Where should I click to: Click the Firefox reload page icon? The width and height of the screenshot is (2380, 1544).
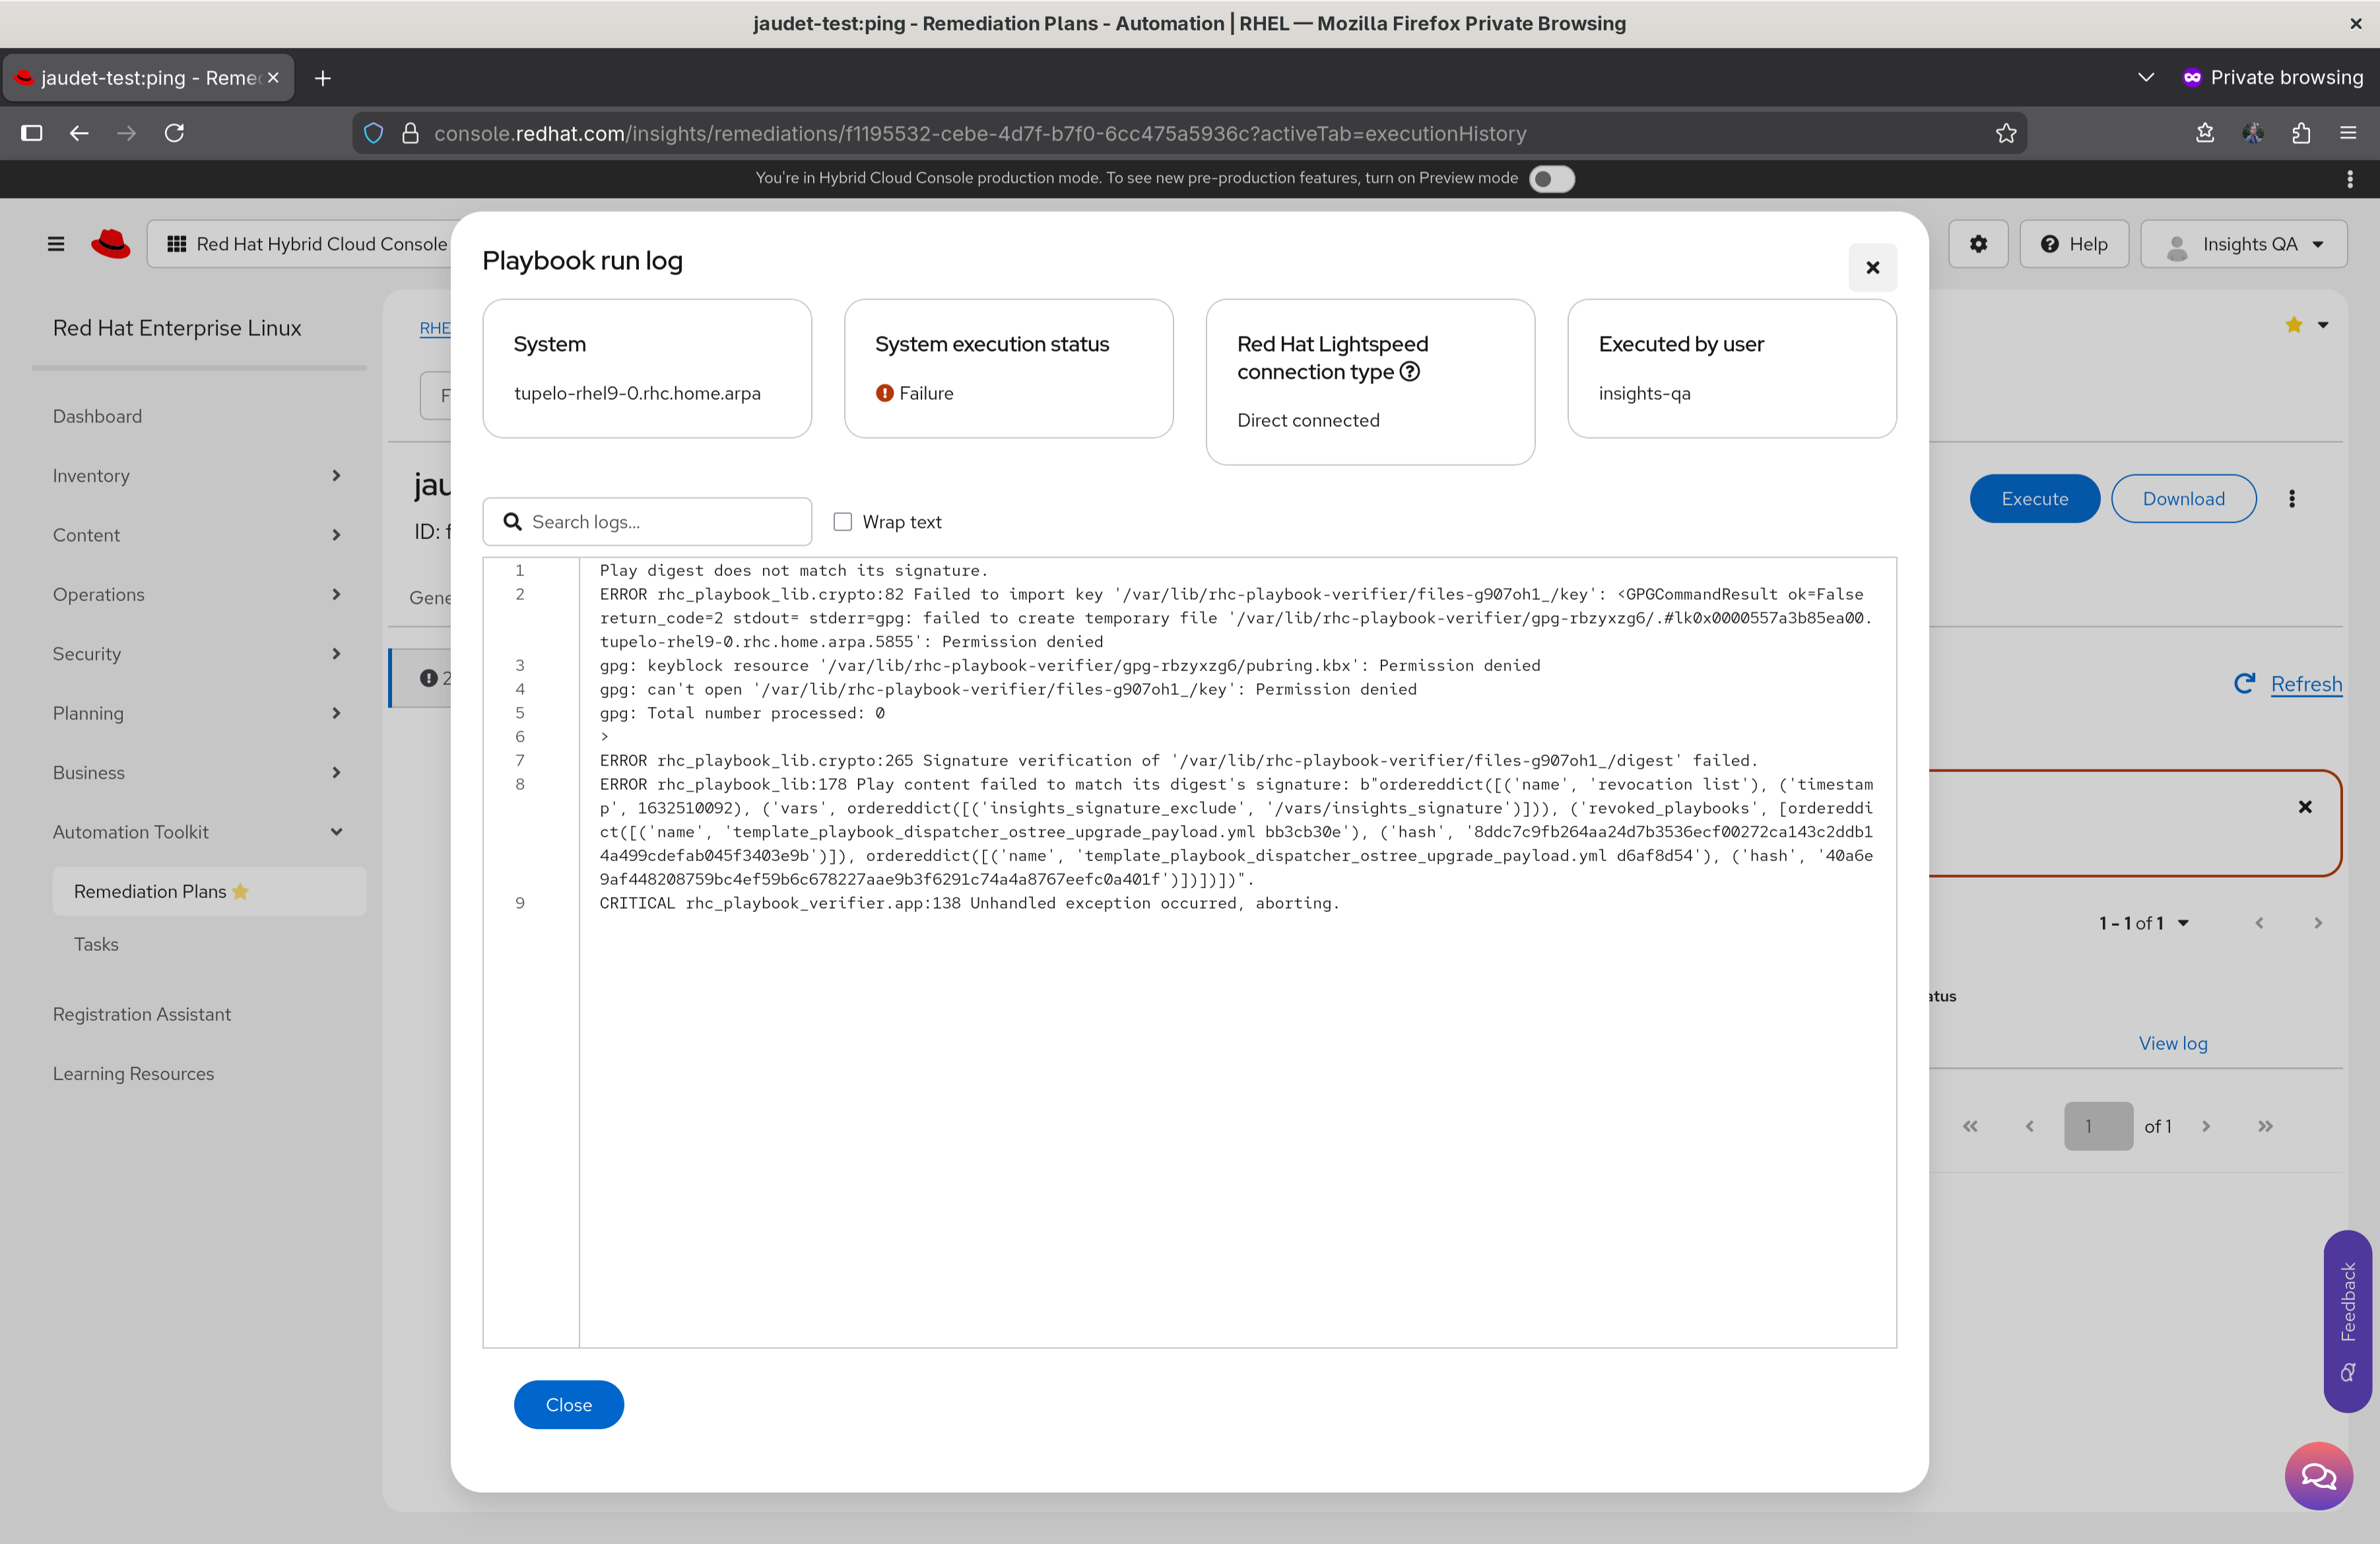tap(175, 133)
